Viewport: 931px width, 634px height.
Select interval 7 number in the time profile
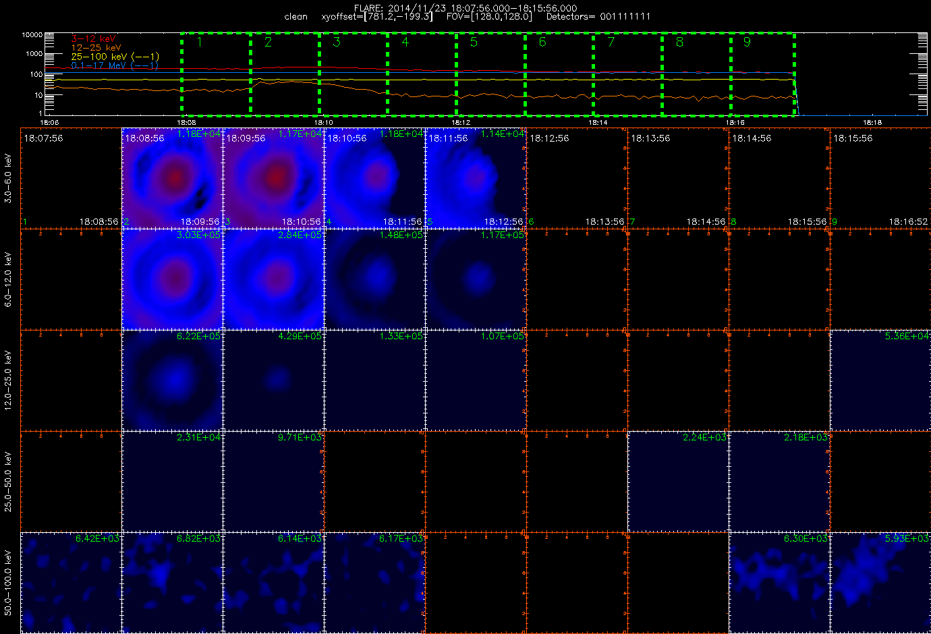pos(611,42)
